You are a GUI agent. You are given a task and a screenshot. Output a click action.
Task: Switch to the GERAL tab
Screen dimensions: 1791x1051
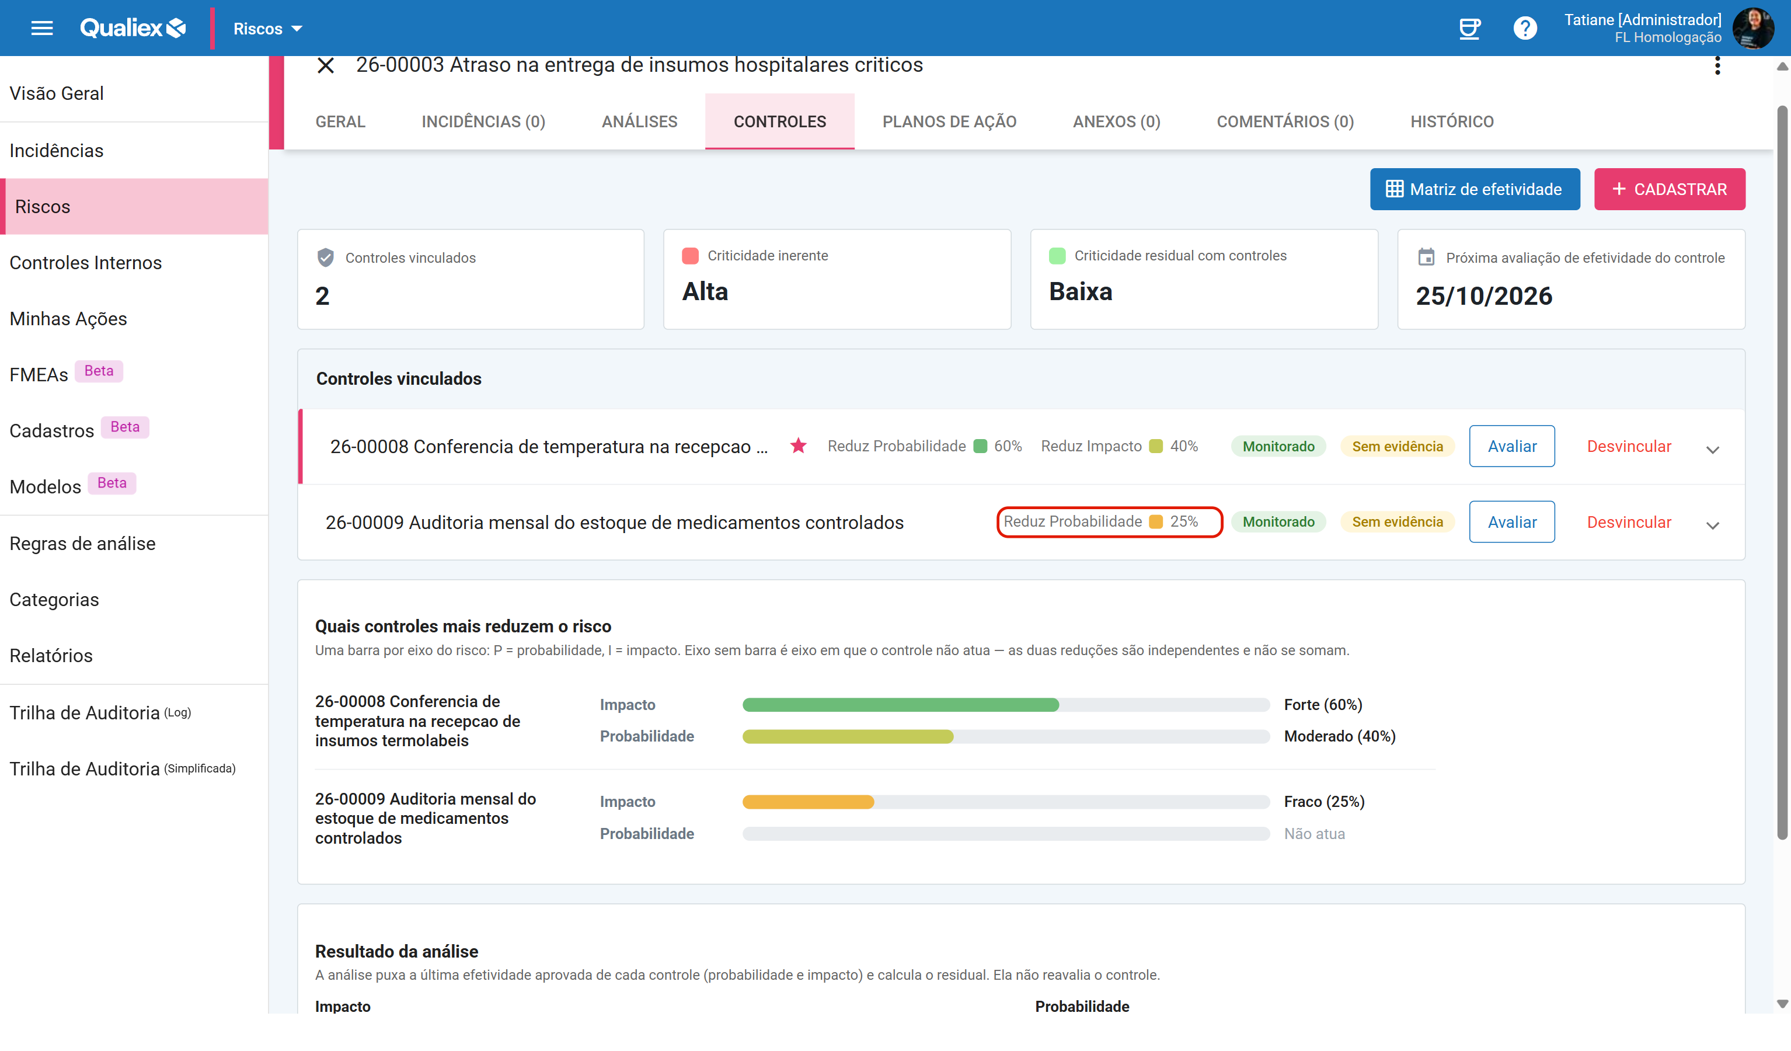click(x=340, y=121)
